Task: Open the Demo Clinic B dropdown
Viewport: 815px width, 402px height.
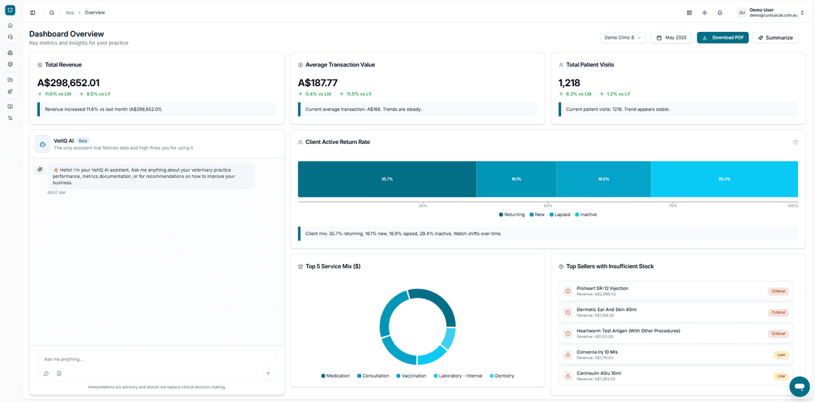Action: tap(623, 38)
